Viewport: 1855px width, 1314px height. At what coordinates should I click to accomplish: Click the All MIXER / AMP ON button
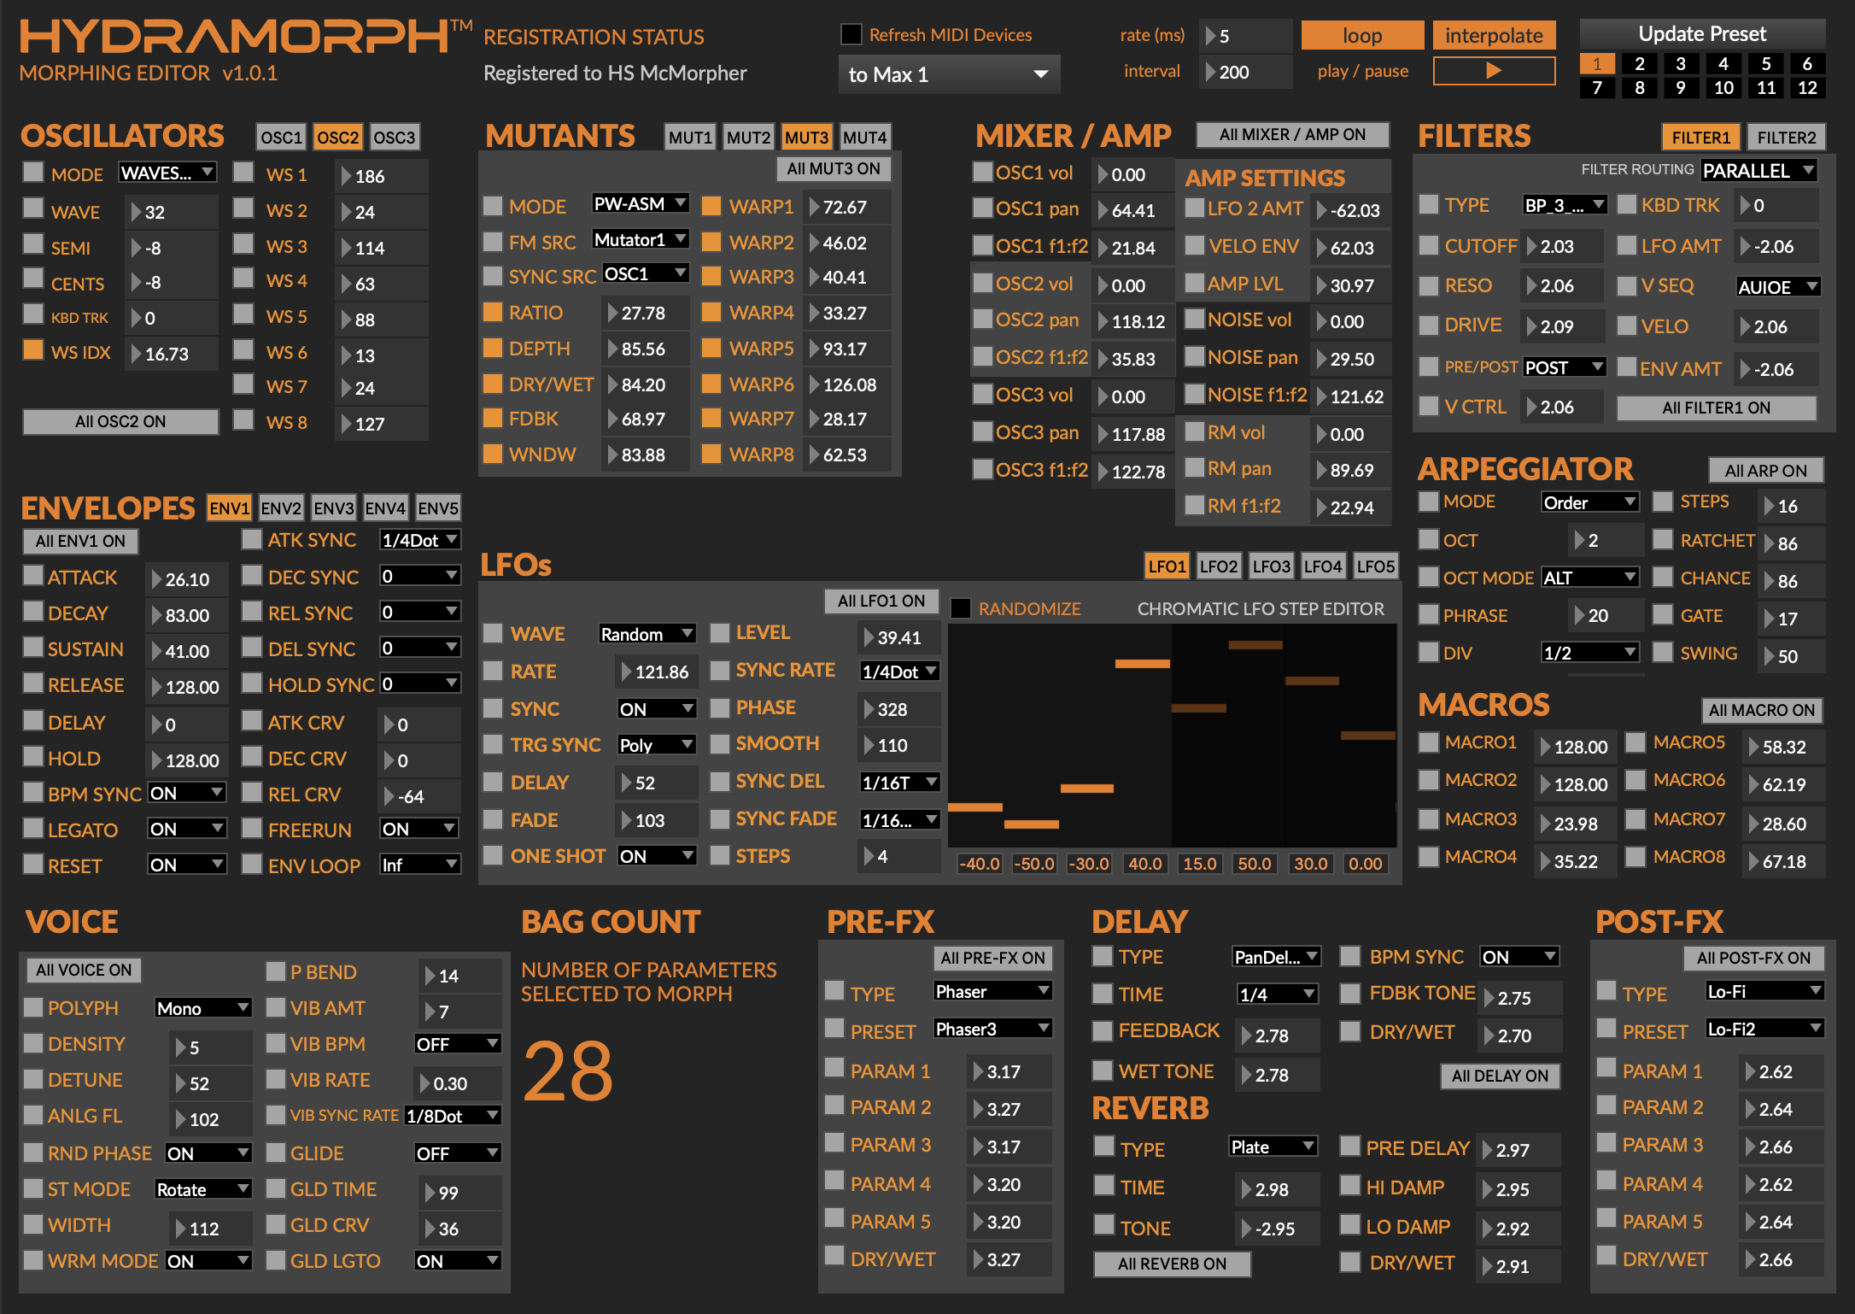(1292, 134)
